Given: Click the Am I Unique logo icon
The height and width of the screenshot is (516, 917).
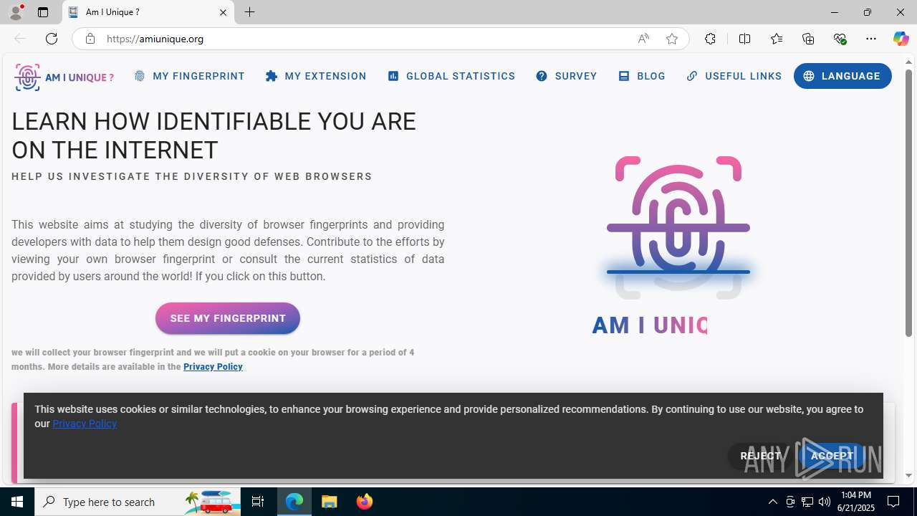Looking at the screenshot, I should click(x=64, y=77).
